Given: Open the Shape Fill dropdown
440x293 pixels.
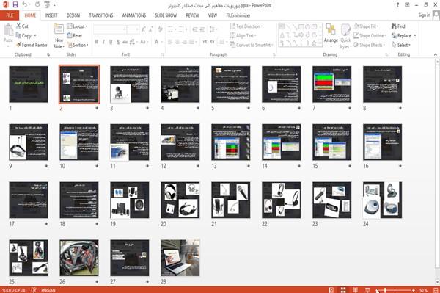Looking at the screenshot, I should [x=366, y=26].
